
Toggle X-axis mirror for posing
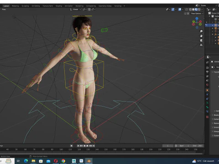188,14
